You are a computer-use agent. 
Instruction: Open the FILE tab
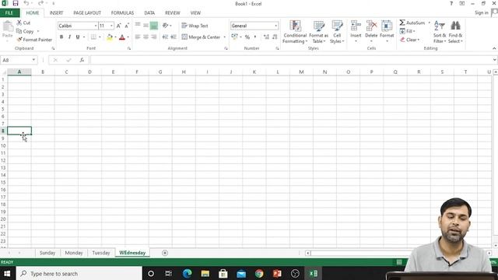click(9, 12)
